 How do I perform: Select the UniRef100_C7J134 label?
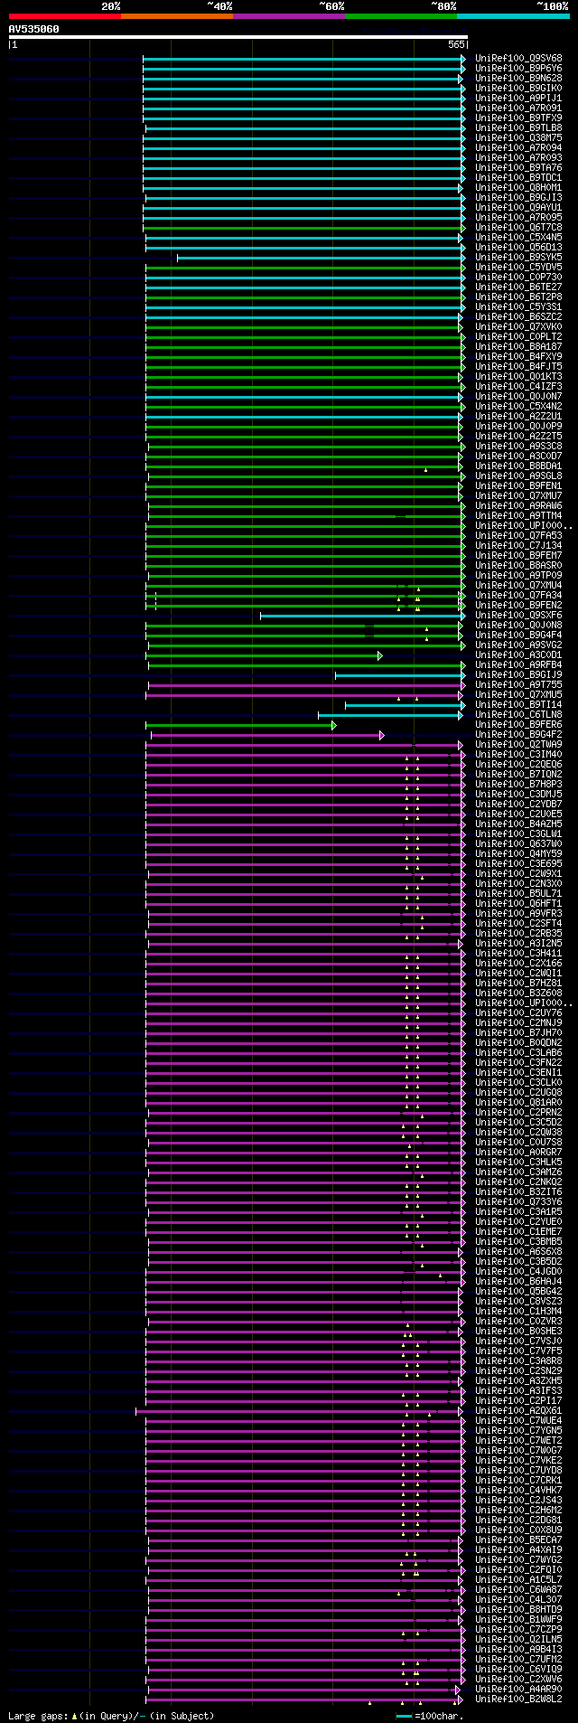(x=518, y=546)
